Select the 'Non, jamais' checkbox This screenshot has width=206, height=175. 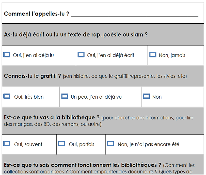point(153,55)
